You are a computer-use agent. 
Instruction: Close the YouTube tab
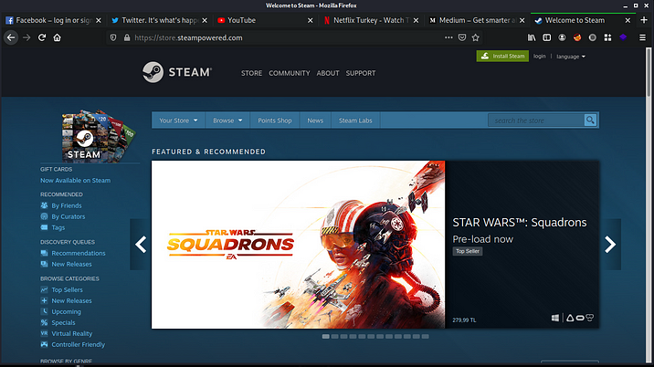pyautogui.click(x=311, y=20)
